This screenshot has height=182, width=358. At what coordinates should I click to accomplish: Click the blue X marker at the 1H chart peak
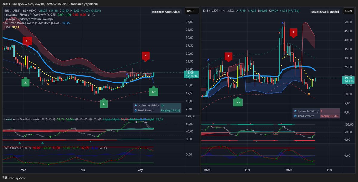point(283,23)
